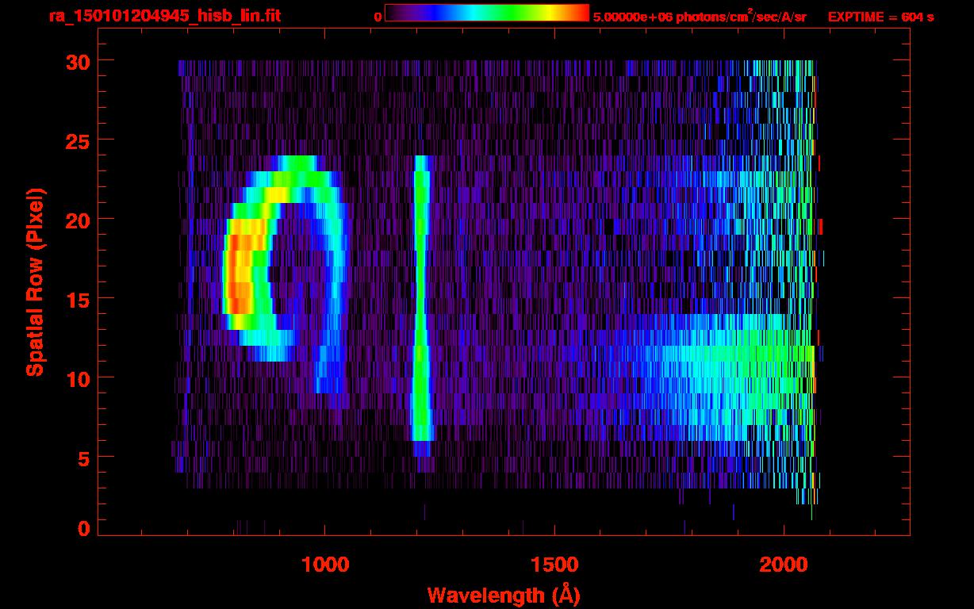Click the EXPTIME = 604 s label
Image resolution: width=974 pixels, height=609 pixels.
[x=881, y=17]
